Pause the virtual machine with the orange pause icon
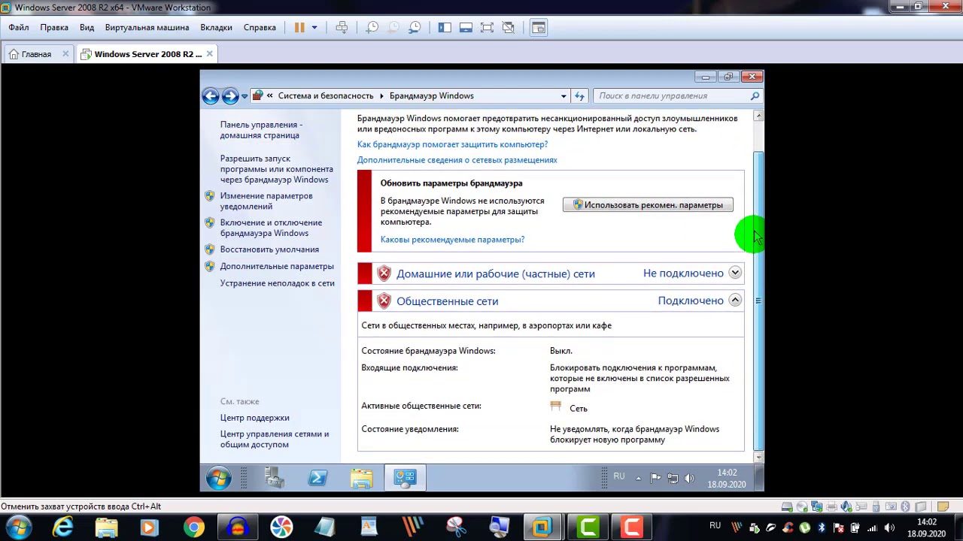Image resolution: width=963 pixels, height=541 pixels. (x=299, y=27)
